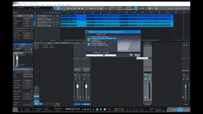Open the Квантизация value dropdown
203x114 pixels.
click(112, 9)
